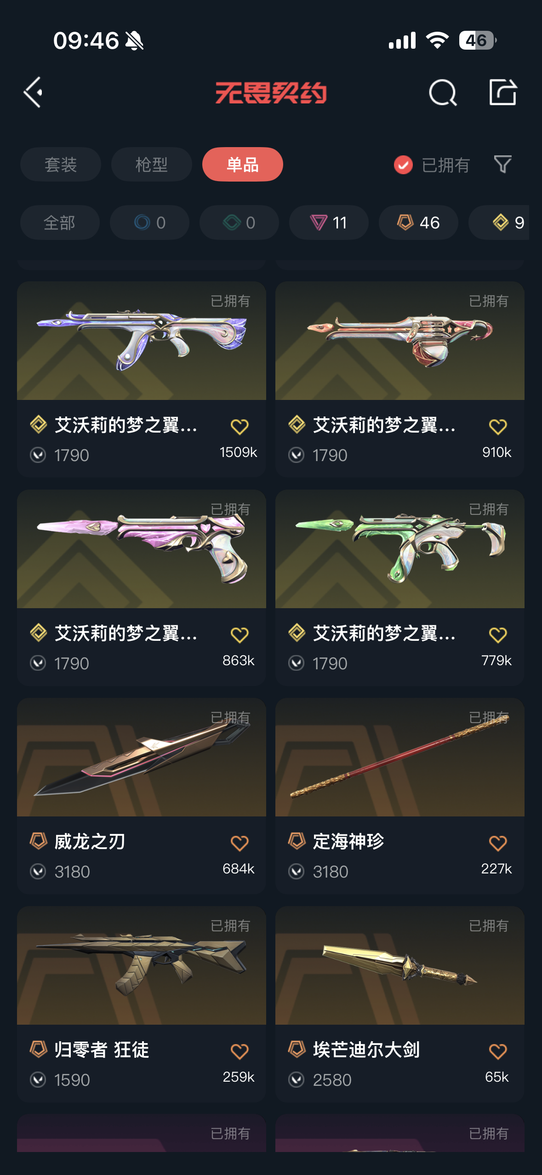Image resolution: width=542 pixels, height=1175 pixels.
Task: Select the 全部 rarity filter
Action: (60, 222)
